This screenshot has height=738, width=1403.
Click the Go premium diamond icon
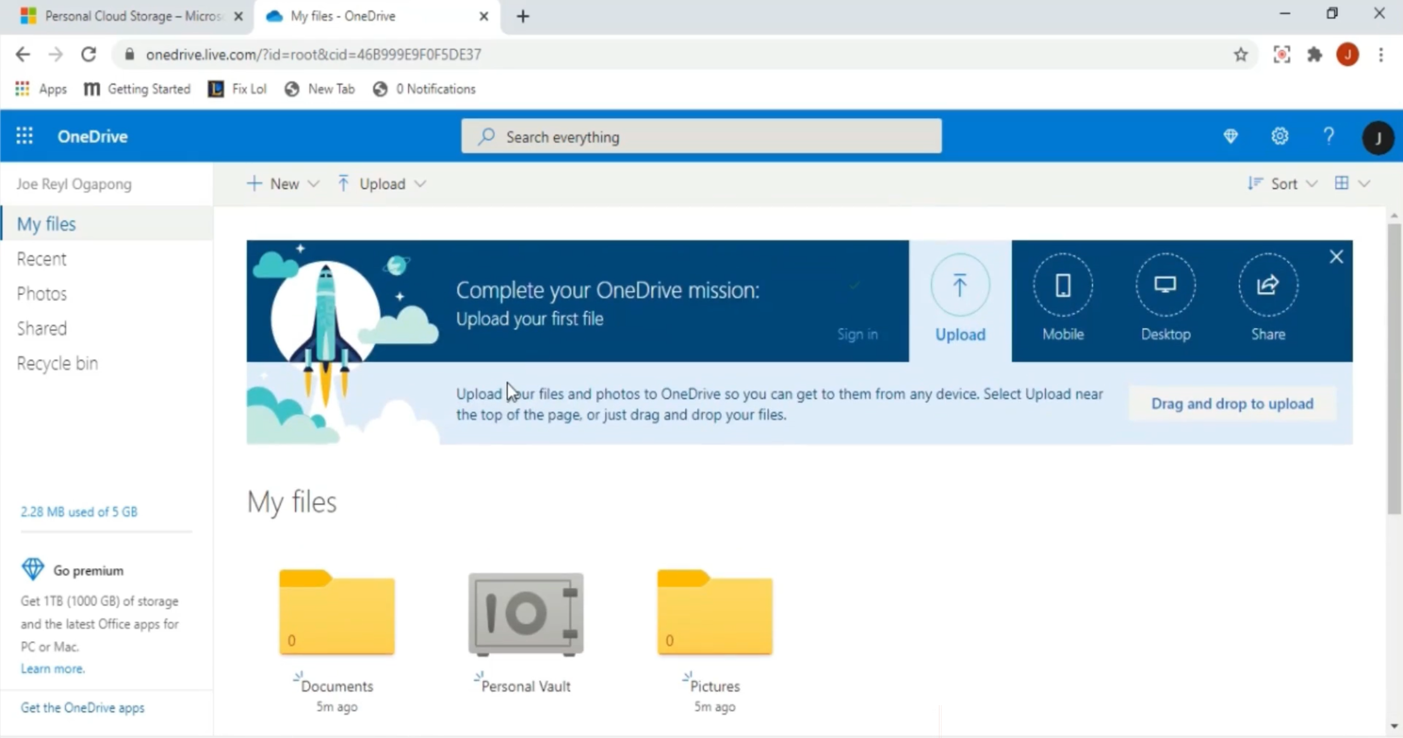pos(32,569)
